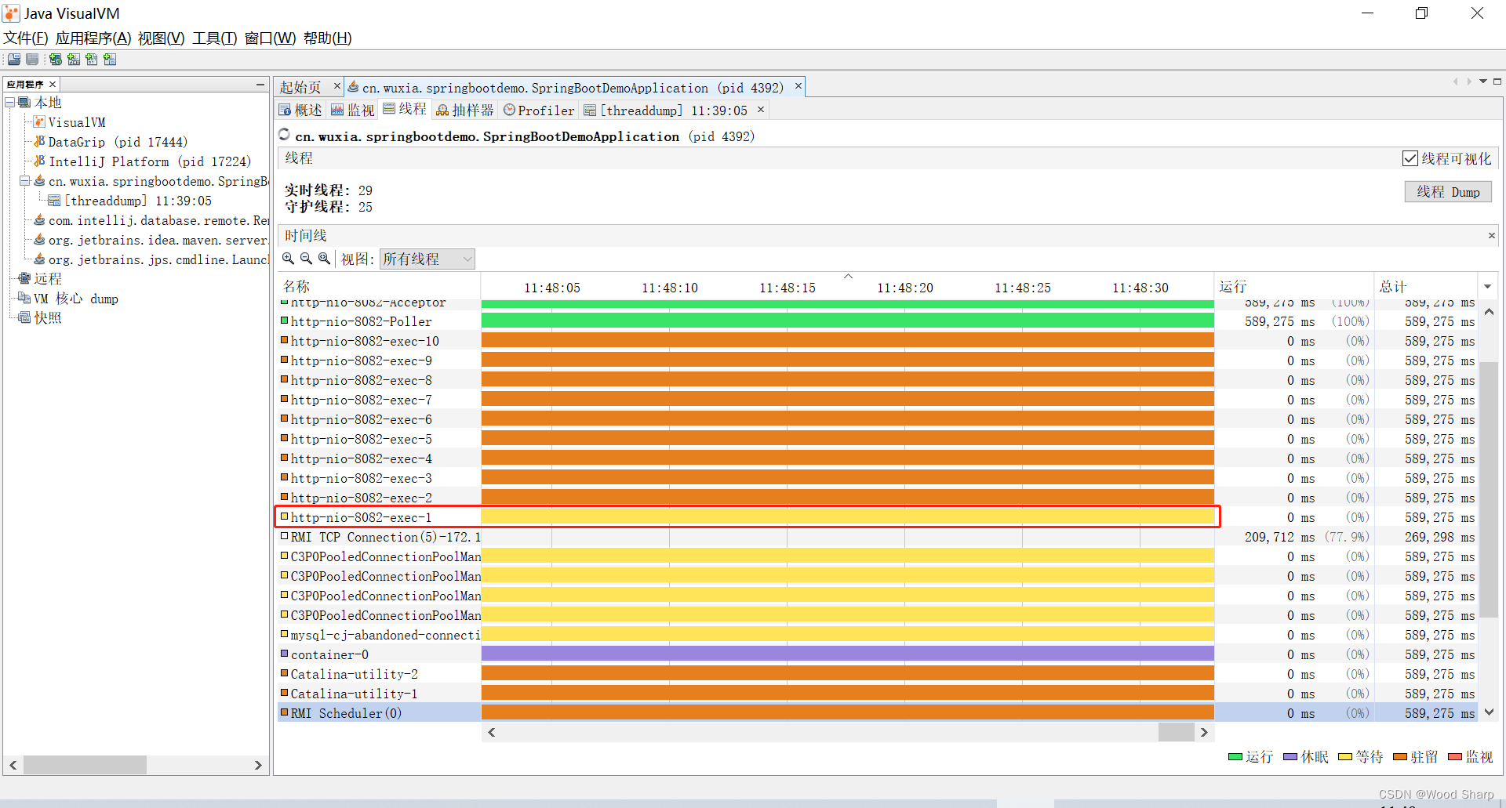Click the thread table scroll down arrow
Screen dimensions: 1506x808
[x=1490, y=712]
